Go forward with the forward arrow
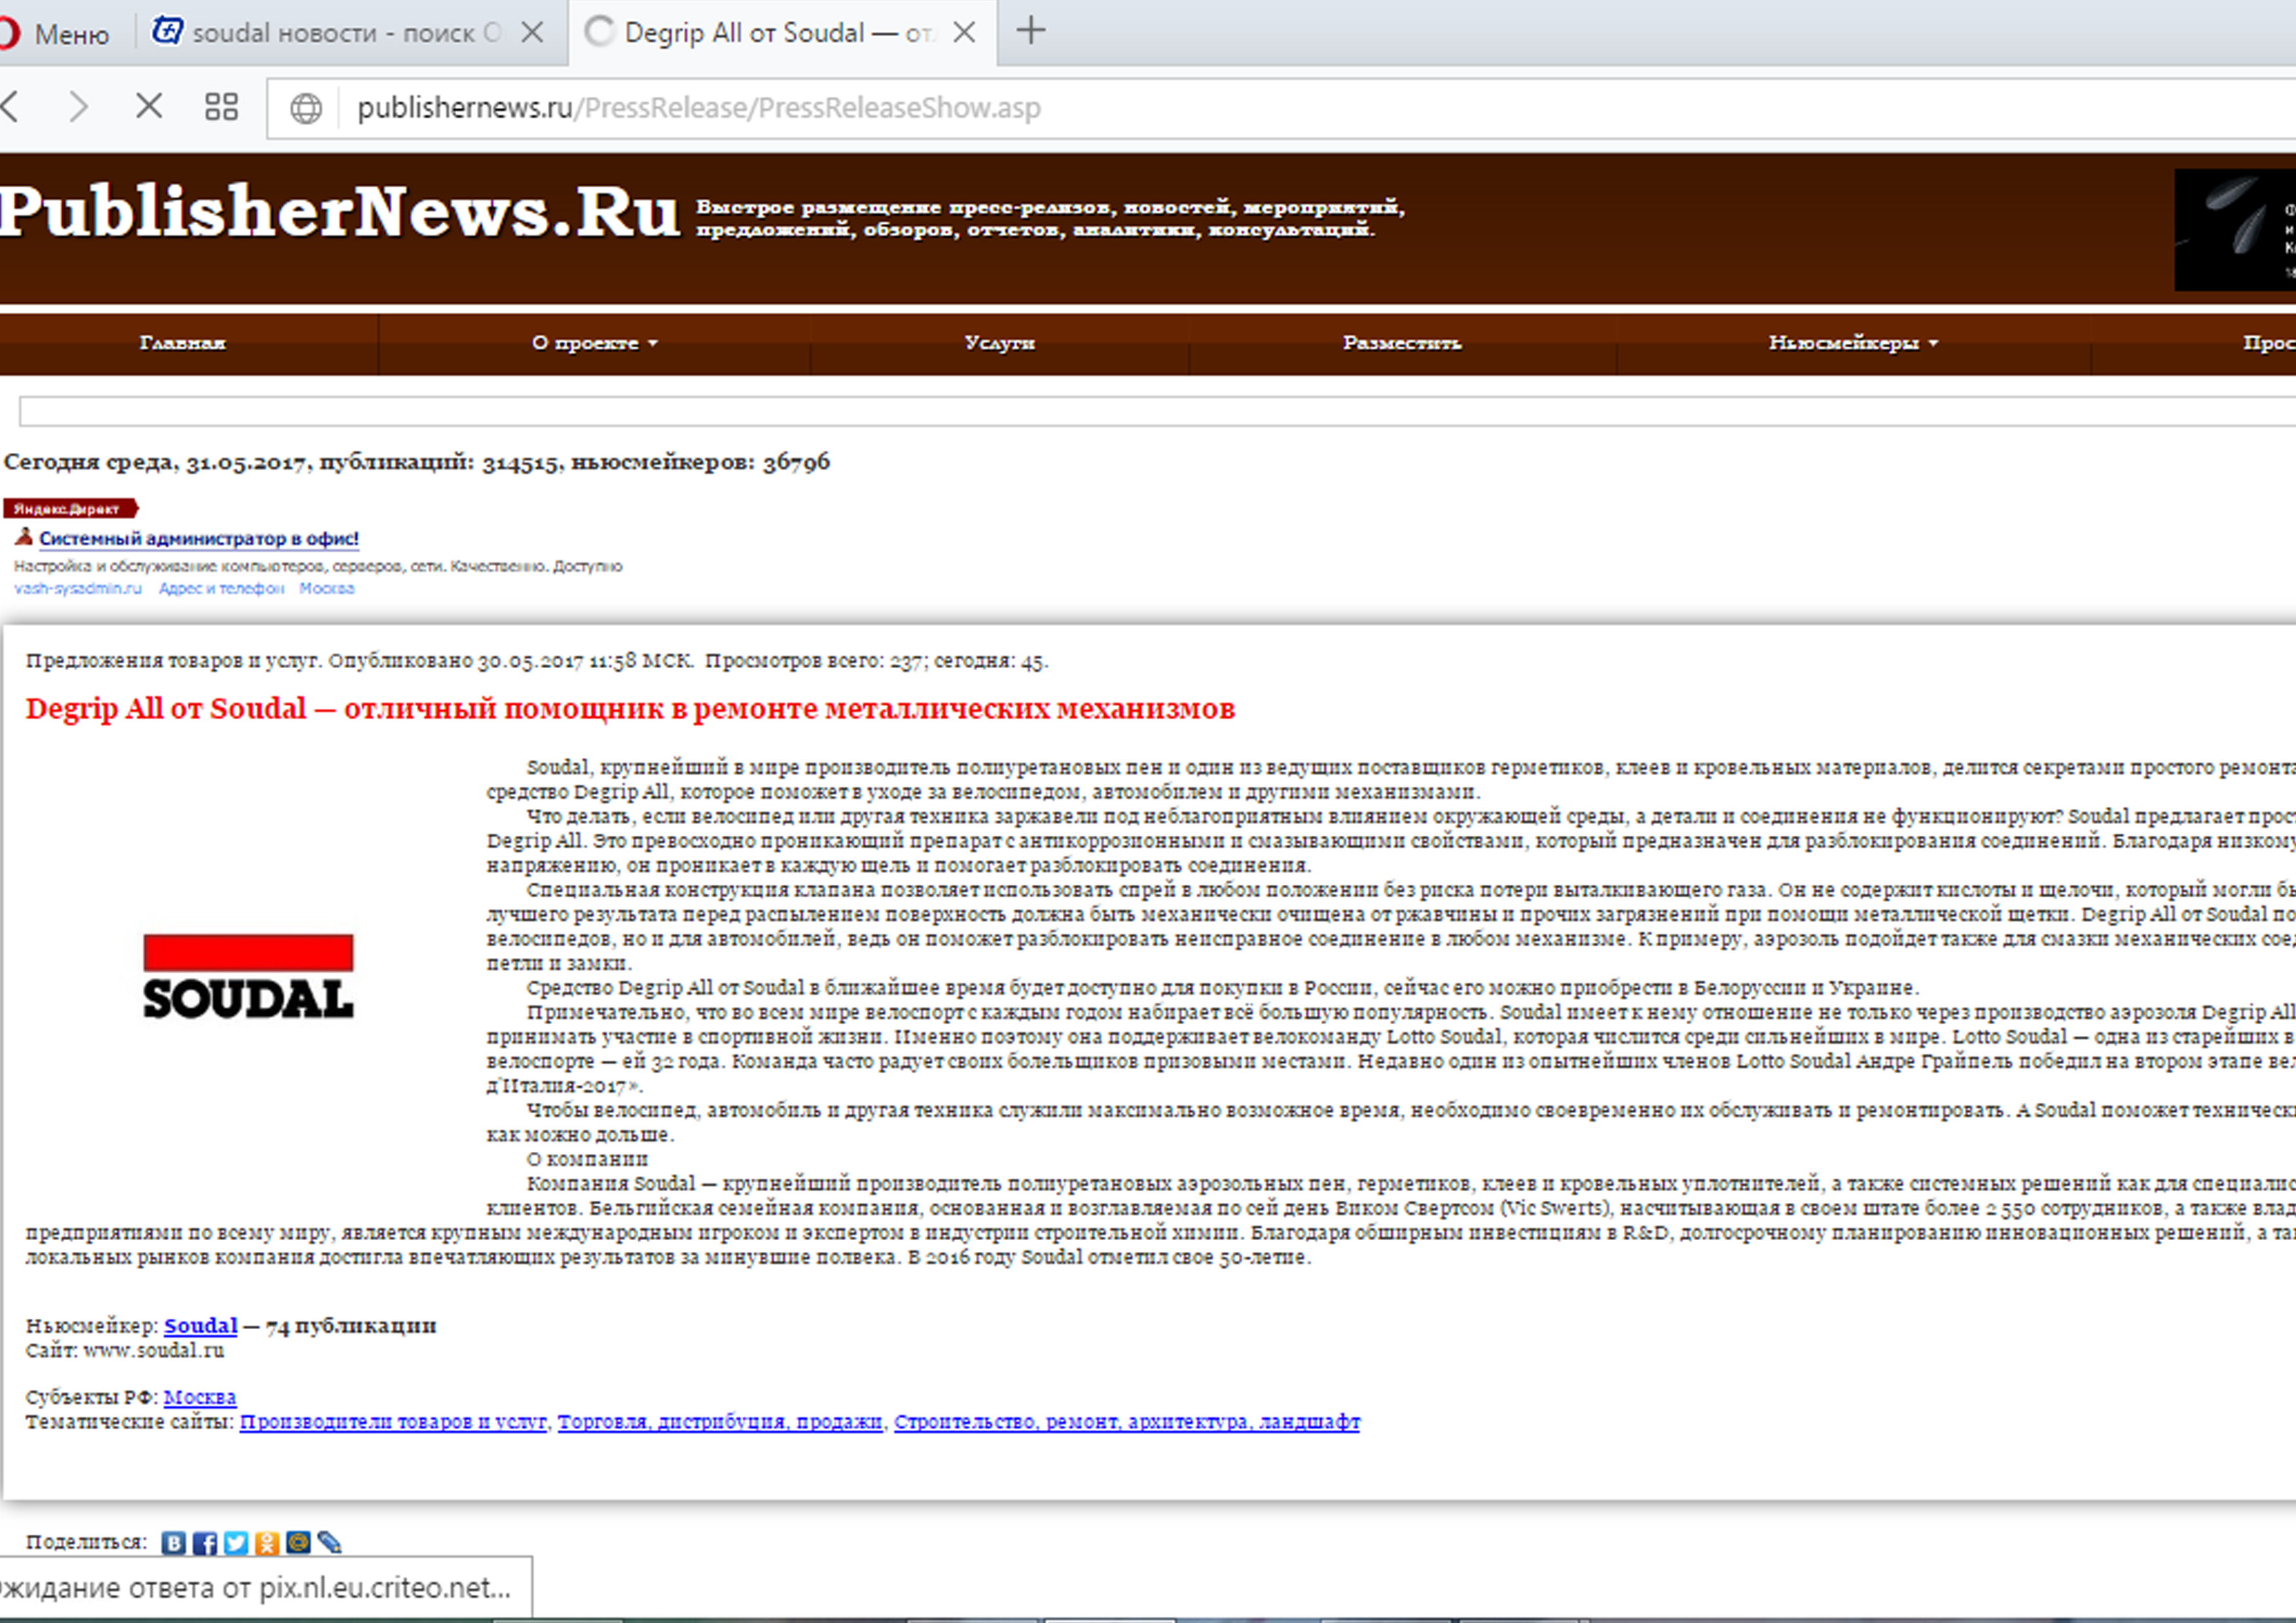The height and width of the screenshot is (1623, 2296). pos(78,106)
